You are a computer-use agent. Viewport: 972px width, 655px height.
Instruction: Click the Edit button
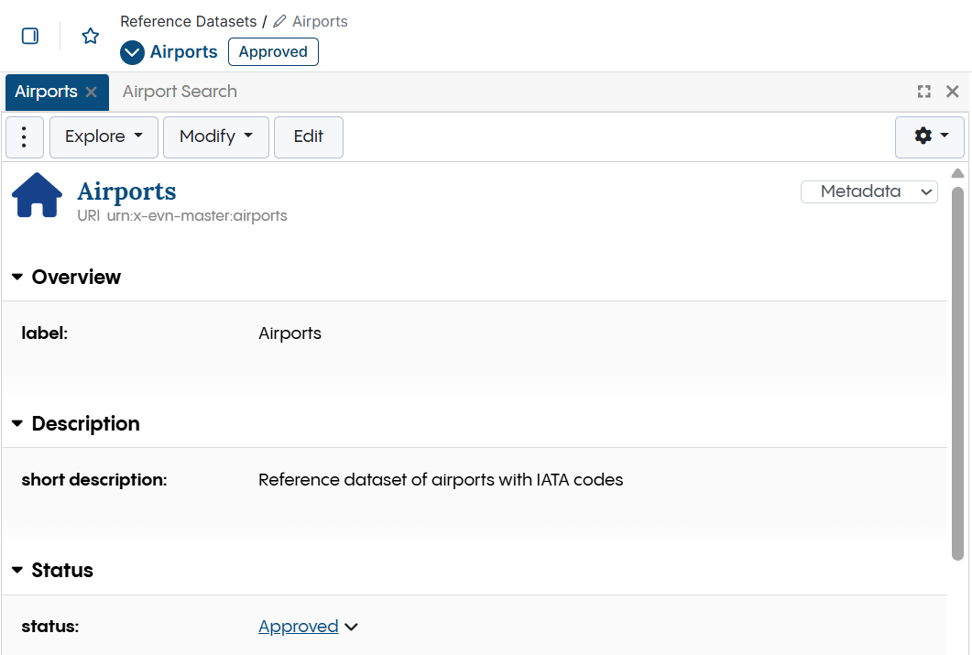[x=308, y=136]
